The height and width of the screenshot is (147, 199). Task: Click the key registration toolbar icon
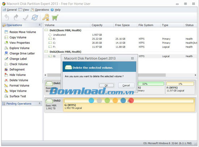[x=46, y=17]
